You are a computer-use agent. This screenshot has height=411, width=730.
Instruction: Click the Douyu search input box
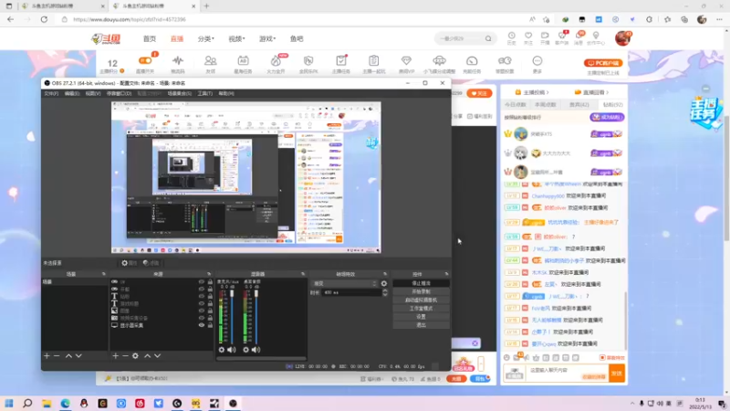pos(460,38)
